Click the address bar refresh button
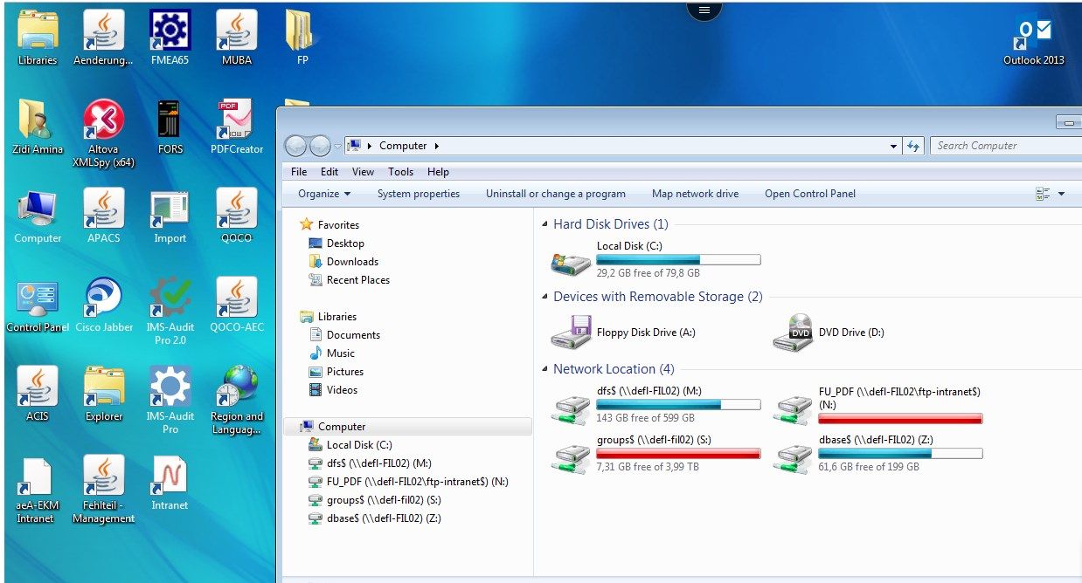 [914, 147]
